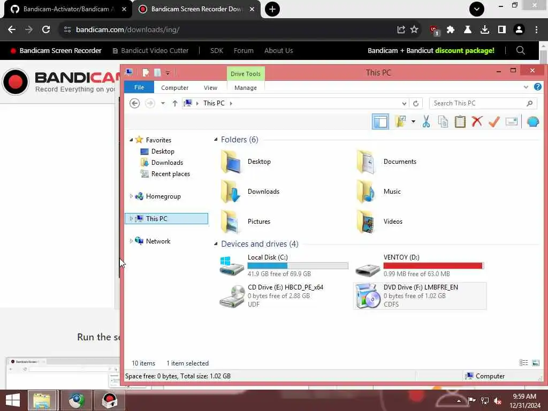Select the Music folder icon
This screenshot has height=411, width=548.
pos(366,192)
